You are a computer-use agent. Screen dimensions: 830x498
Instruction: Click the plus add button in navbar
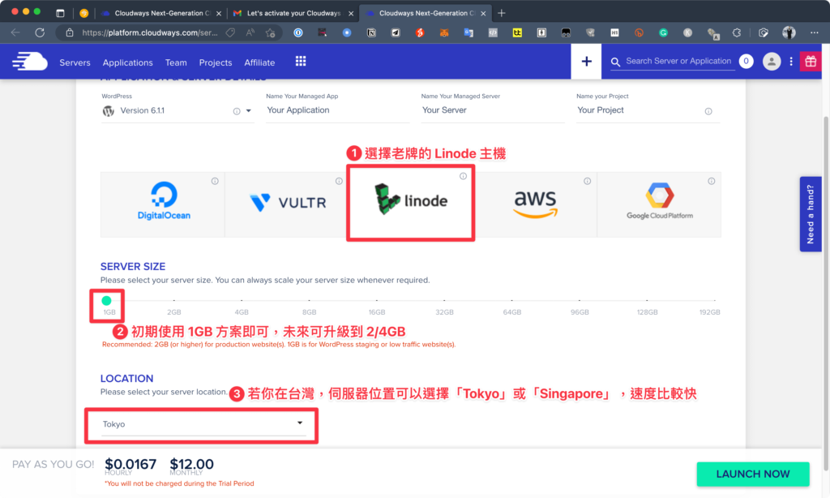point(586,62)
